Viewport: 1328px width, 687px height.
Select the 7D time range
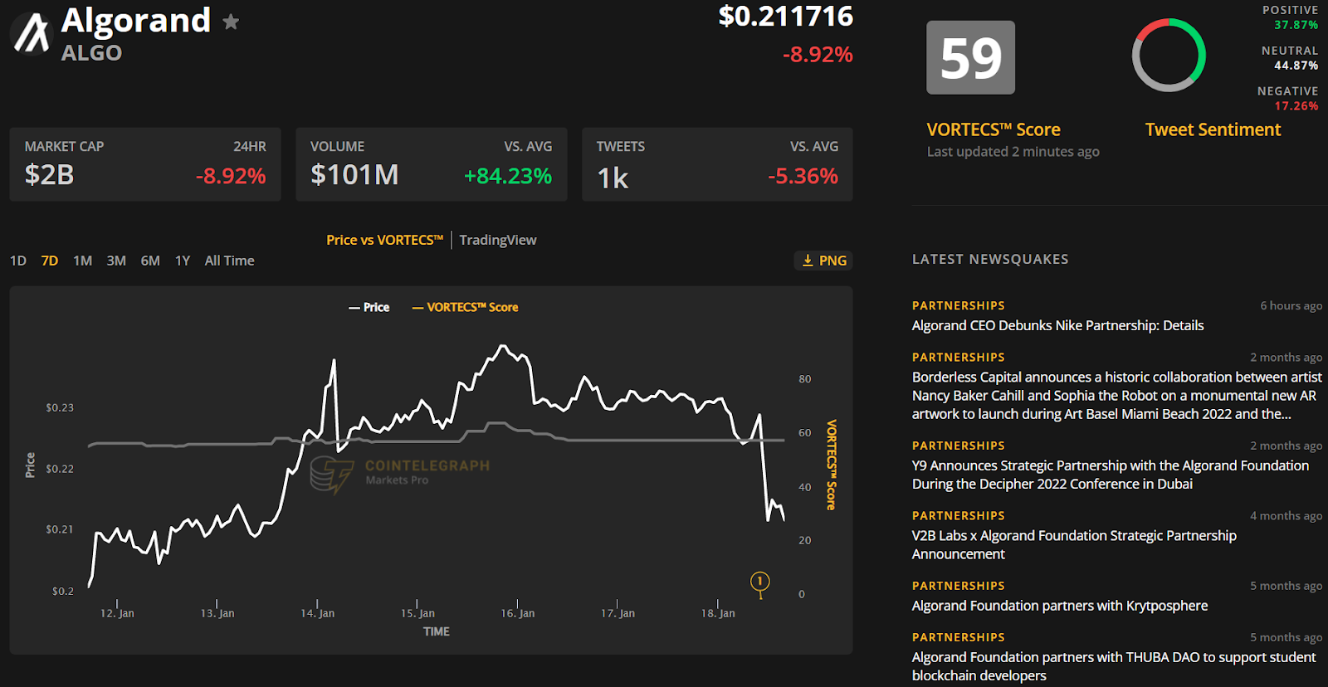click(50, 261)
